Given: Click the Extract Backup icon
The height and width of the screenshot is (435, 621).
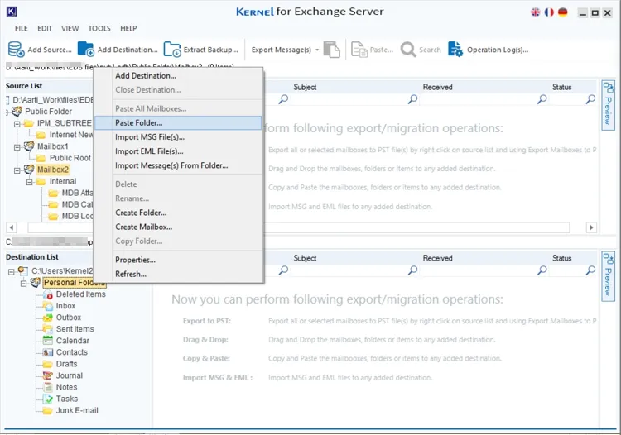Looking at the screenshot, I should 172,50.
